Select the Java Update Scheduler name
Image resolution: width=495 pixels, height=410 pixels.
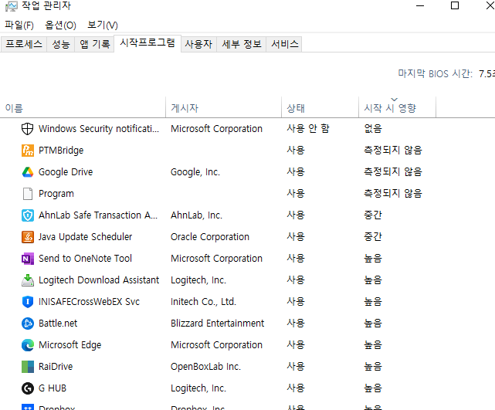(x=85, y=237)
